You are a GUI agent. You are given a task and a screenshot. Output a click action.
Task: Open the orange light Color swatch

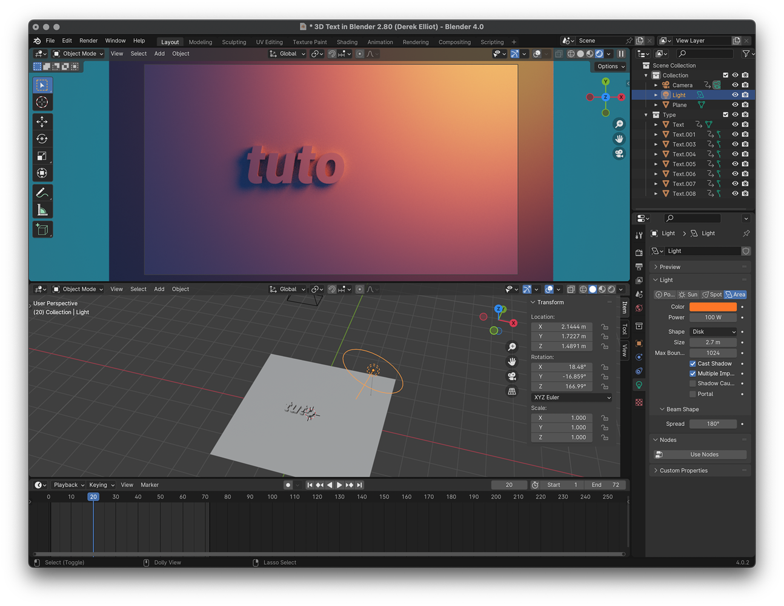coord(713,307)
